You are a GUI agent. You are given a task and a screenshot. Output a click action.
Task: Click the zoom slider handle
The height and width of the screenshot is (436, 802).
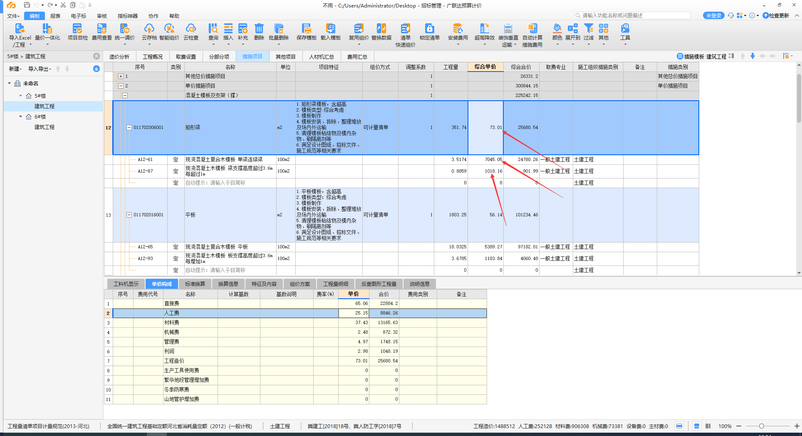[761, 426]
